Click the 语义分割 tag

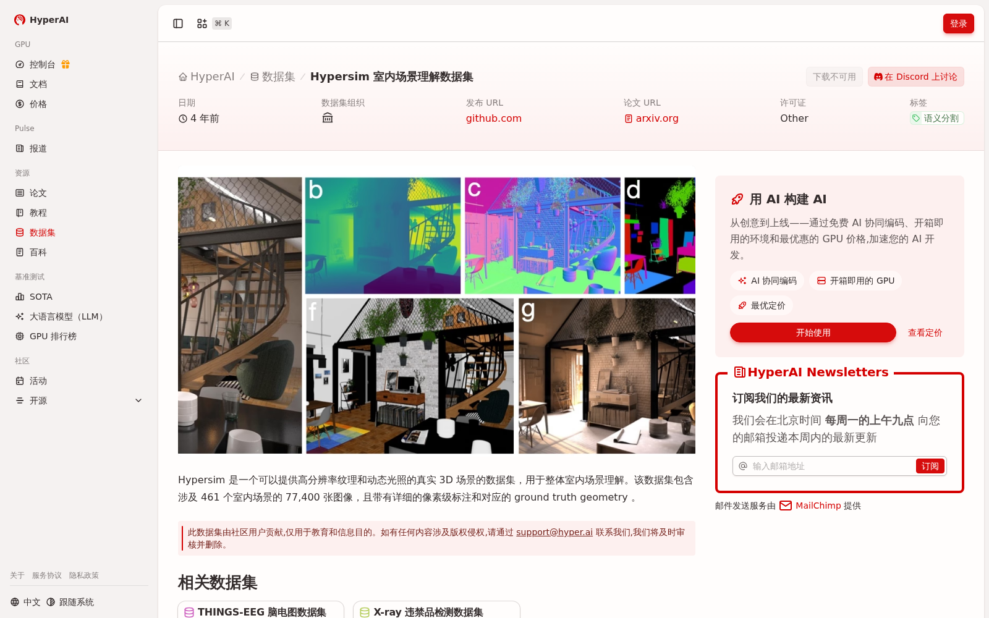936,118
